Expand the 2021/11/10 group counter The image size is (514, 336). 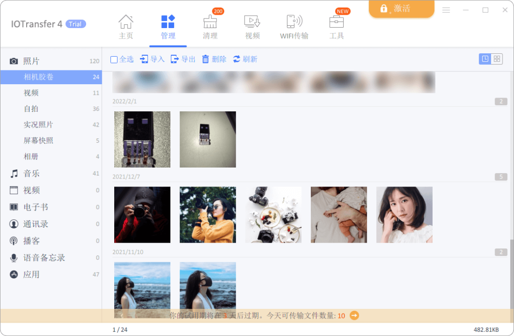pyautogui.click(x=501, y=252)
